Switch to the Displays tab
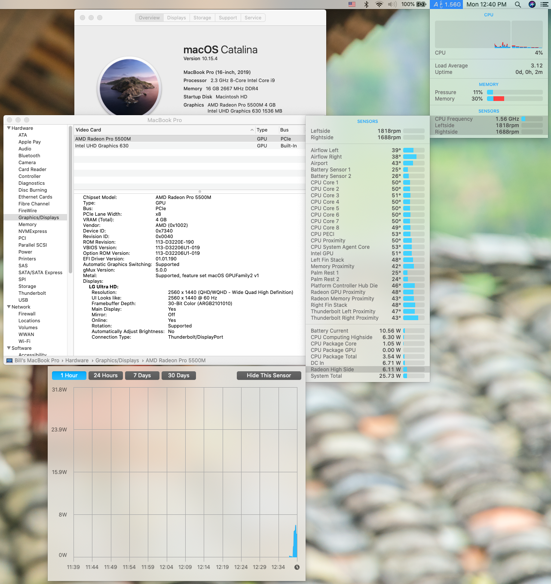This screenshot has width=551, height=584. point(177,18)
